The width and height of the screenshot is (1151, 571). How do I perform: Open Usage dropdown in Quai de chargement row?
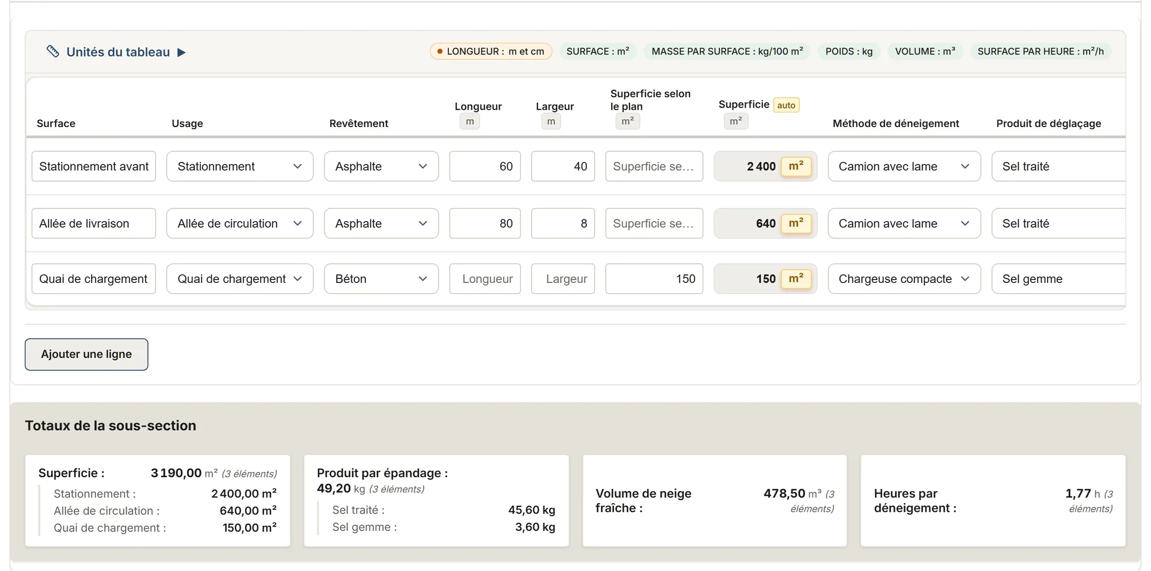coord(240,279)
